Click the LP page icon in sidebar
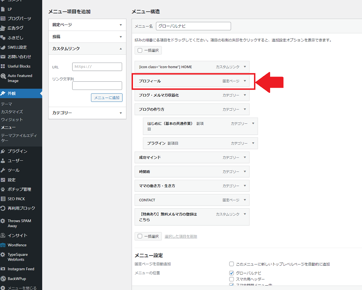This screenshot has width=362, height=290. (x=3, y=9)
